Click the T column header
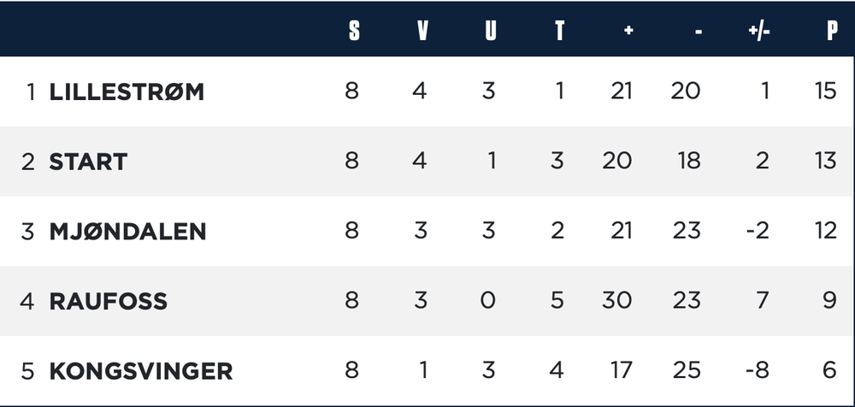The image size is (855, 407). pos(559,32)
